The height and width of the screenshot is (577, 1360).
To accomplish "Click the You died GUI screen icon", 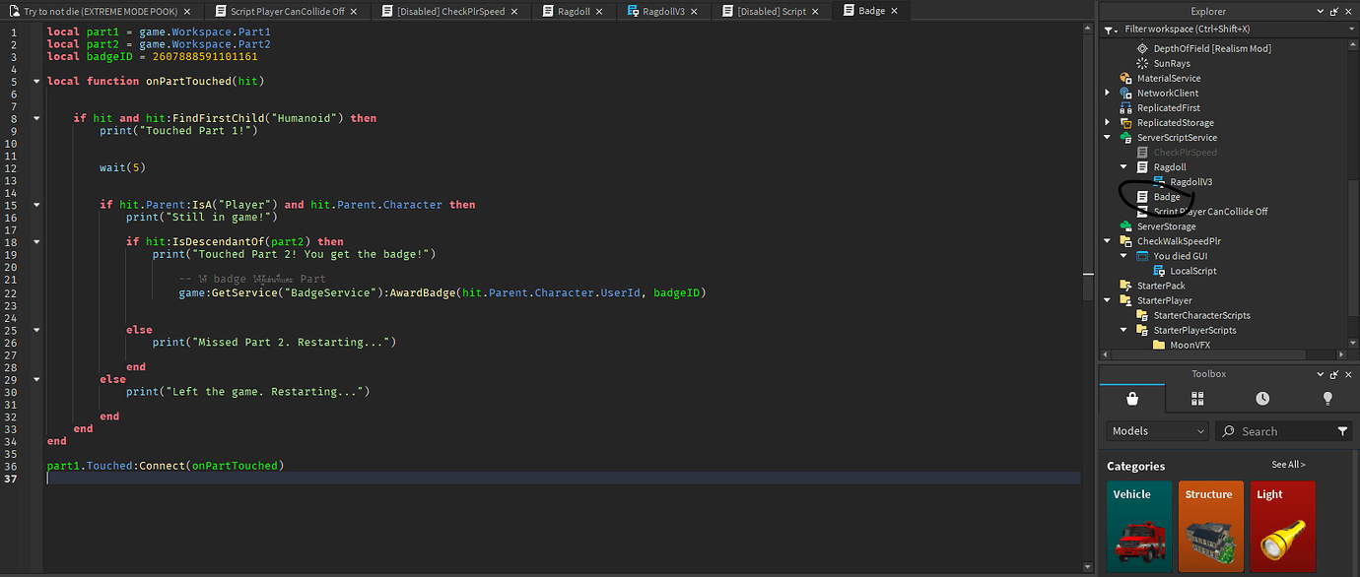I will point(1141,255).
